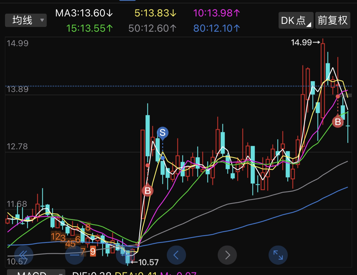Expand chart to fullscreen with arrows icon
The height and width of the screenshot is (275, 357).
278,255
